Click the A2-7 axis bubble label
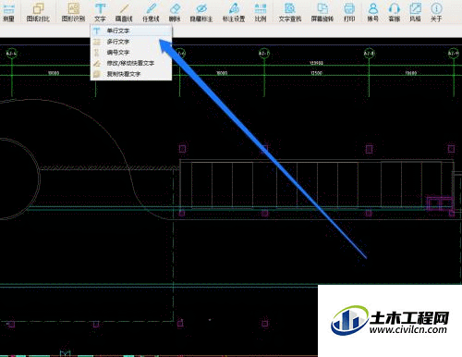 [264, 54]
